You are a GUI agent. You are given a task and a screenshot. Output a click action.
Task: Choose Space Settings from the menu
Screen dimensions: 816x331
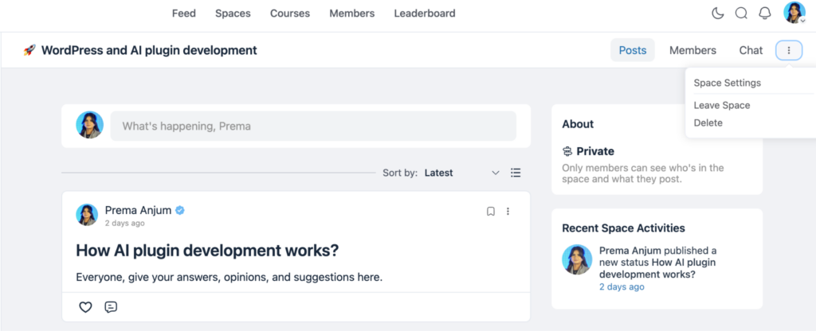click(727, 83)
